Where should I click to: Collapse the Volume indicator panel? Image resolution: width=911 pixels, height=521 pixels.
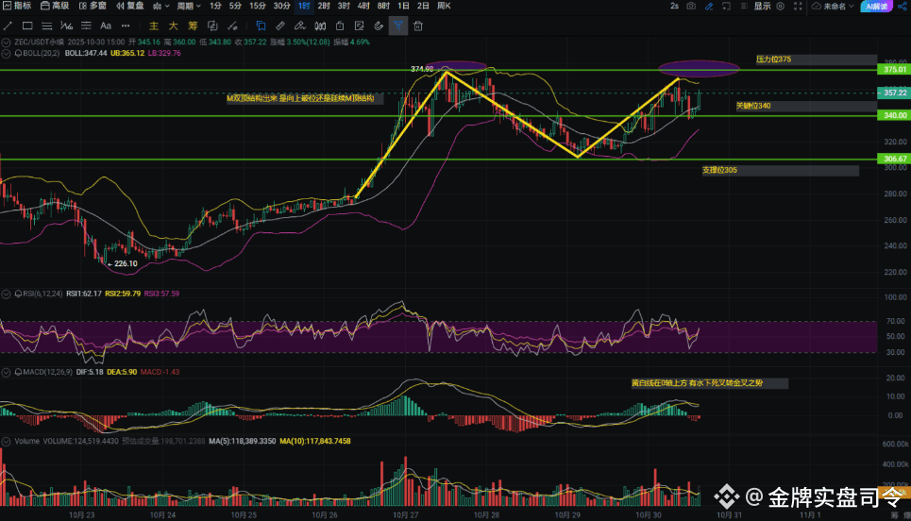click(x=6, y=442)
